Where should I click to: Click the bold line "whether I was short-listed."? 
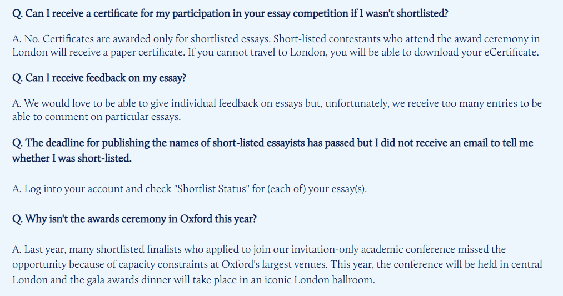72,158
